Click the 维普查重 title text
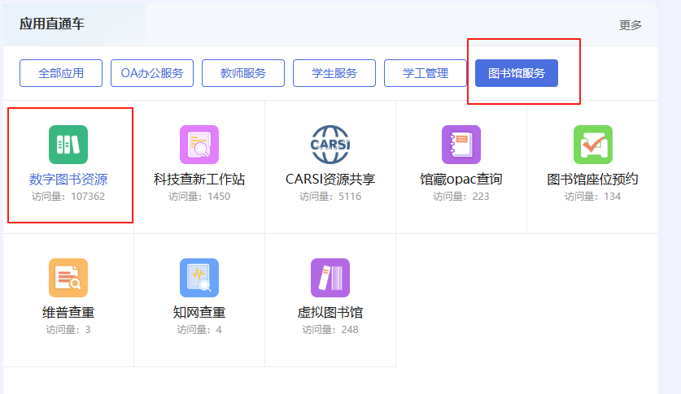Viewport: 681px width, 394px height. click(68, 312)
